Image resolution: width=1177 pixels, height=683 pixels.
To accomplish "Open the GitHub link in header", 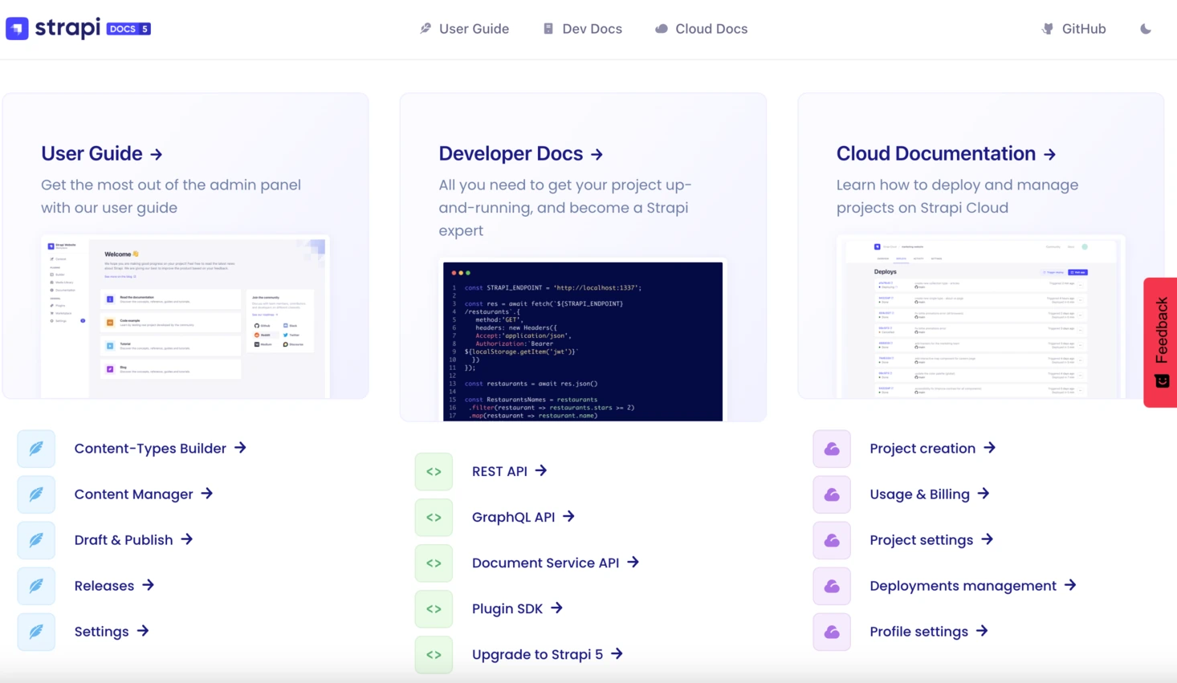I will coord(1073,29).
